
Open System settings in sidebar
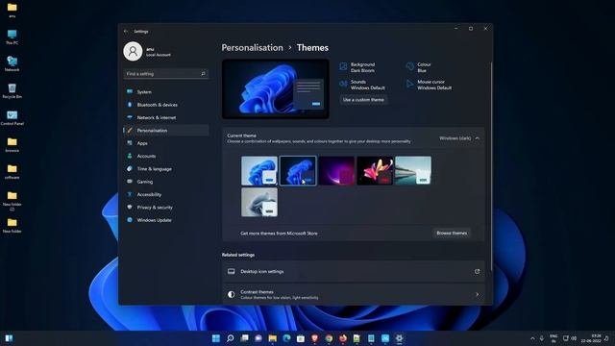pyautogui.click(x=166, y=92)
